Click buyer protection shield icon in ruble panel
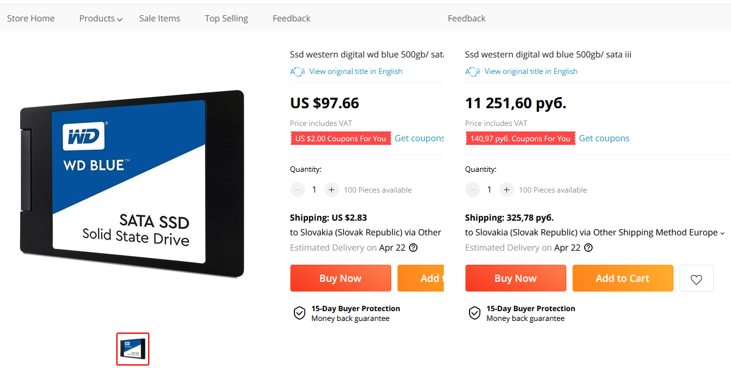Image resolution: width=731 pixels, height=368 pixels. tap(474, 313)
